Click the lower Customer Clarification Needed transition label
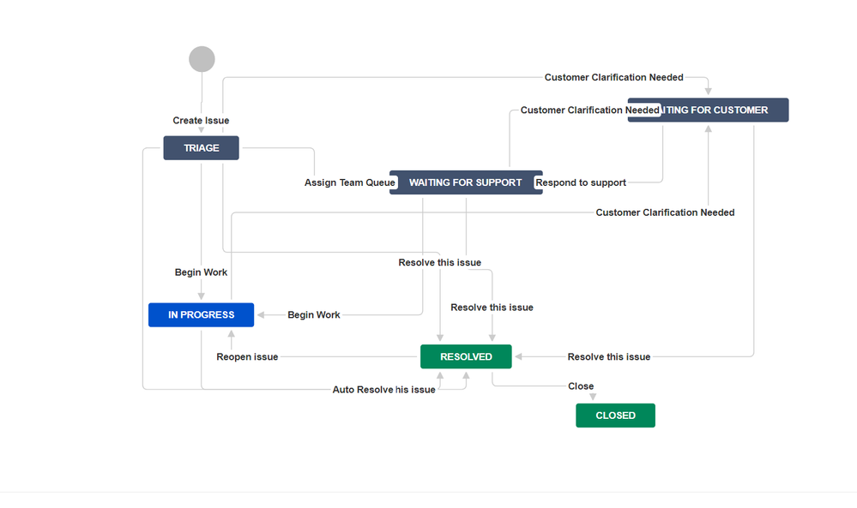 coord(665,212)
